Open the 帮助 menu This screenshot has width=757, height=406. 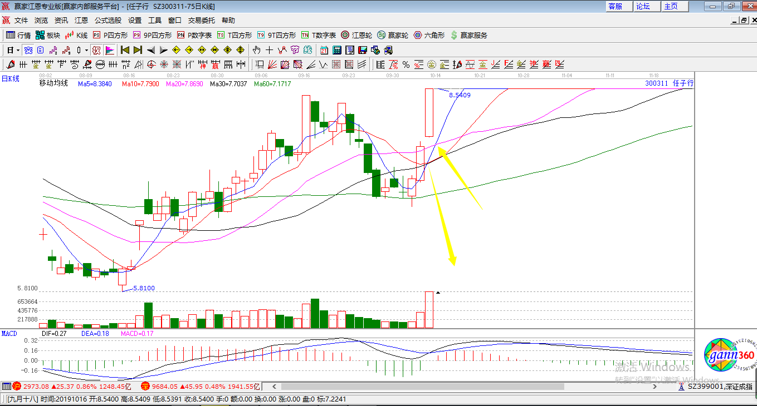pyautogui.click(x=228, y=20)
